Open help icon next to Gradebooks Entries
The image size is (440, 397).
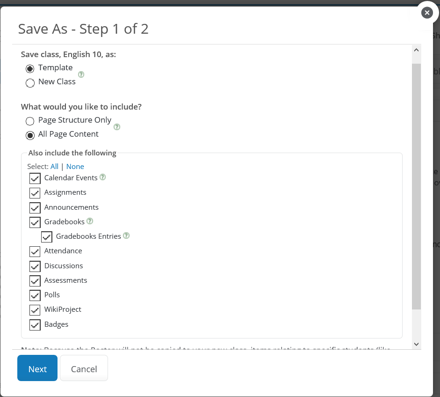coord(126,235)
